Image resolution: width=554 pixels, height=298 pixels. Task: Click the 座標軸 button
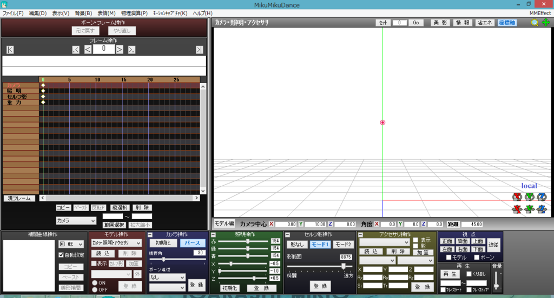pos(507,23)
